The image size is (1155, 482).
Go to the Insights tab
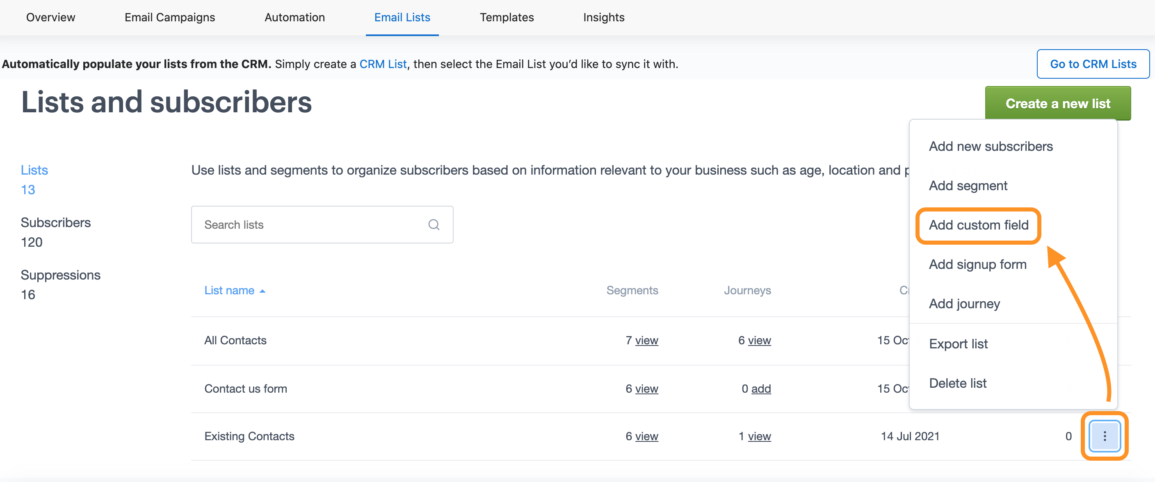pos(603,17)
